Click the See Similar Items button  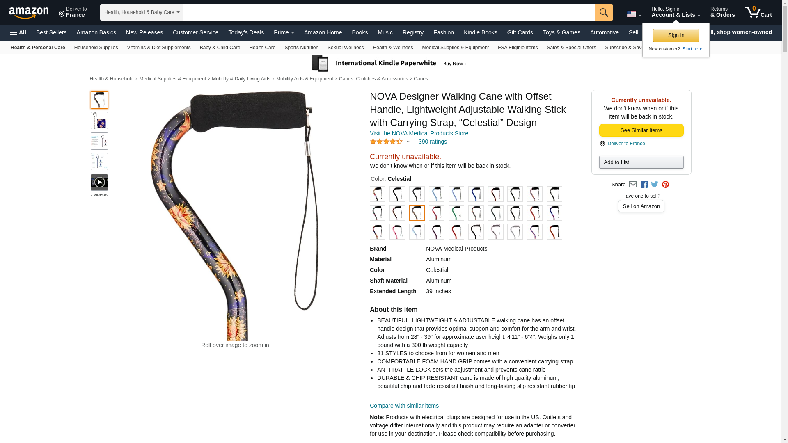pos(641,130)
